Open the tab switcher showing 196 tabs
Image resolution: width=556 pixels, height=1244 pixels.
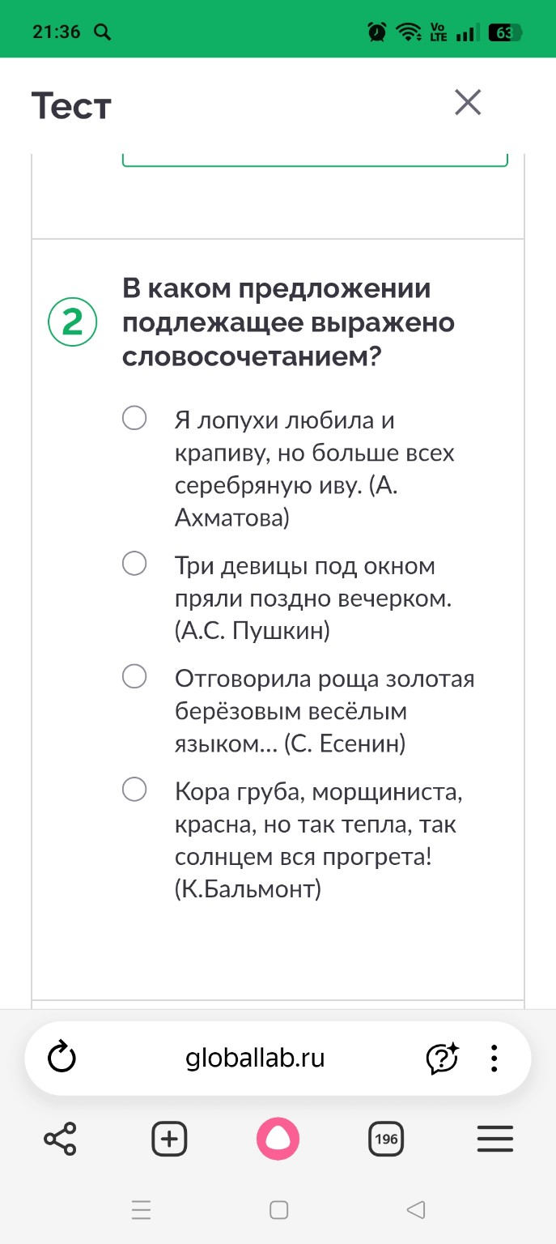pos(386,1139)
